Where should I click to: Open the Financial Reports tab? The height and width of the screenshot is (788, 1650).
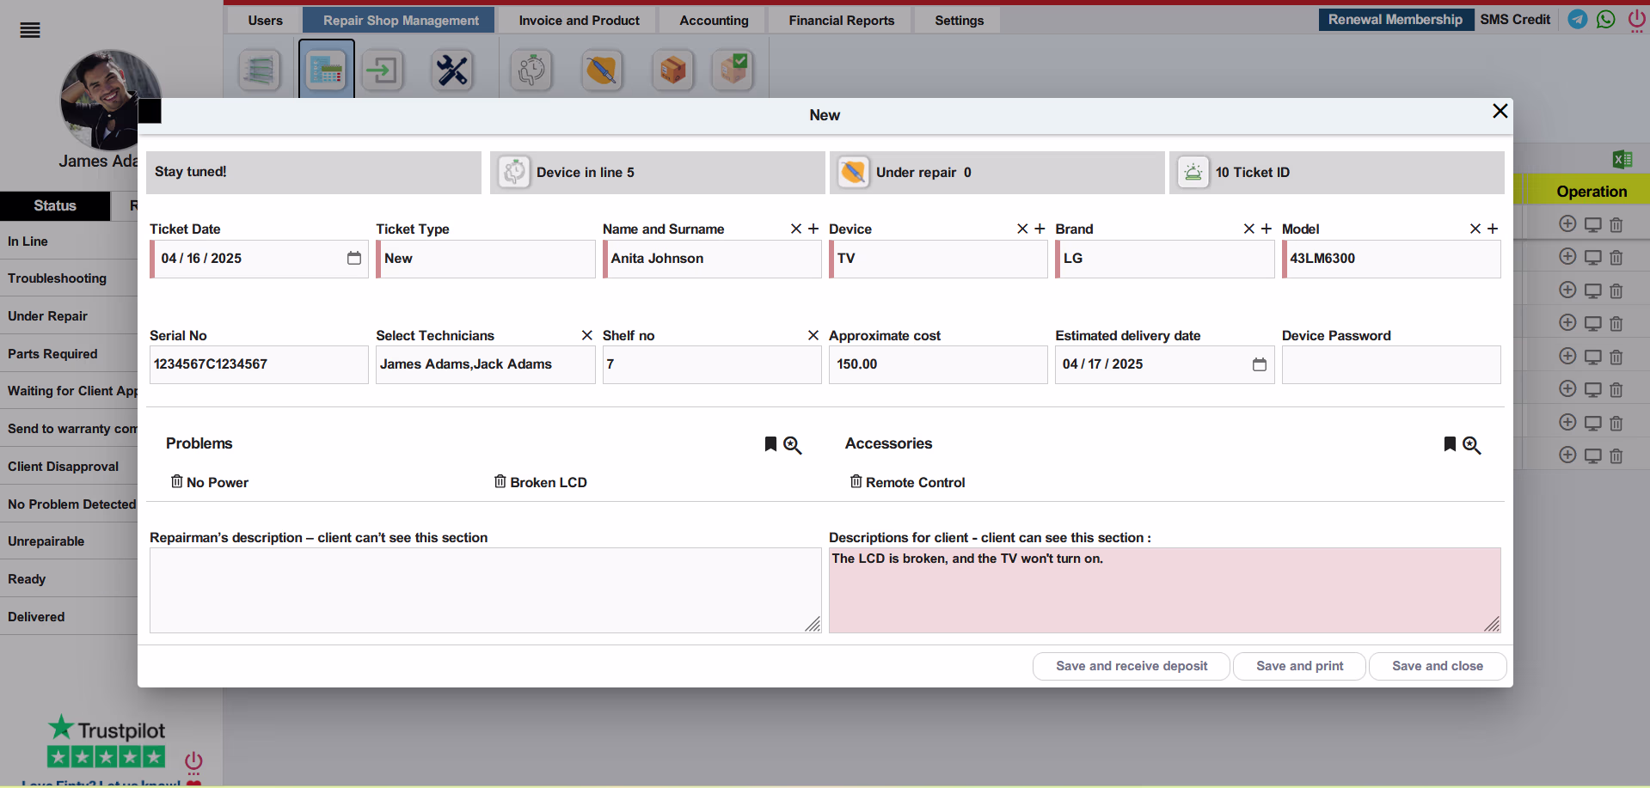tap(842, 21)
